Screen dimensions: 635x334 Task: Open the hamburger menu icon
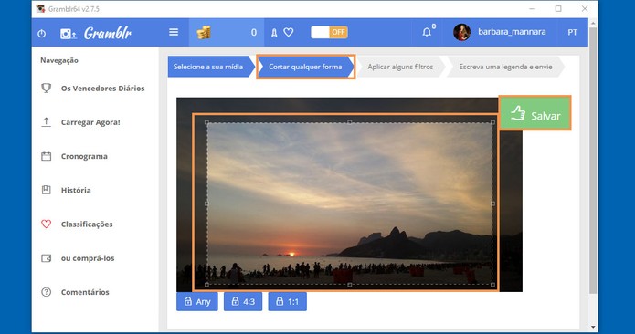[x=174, y=32]
